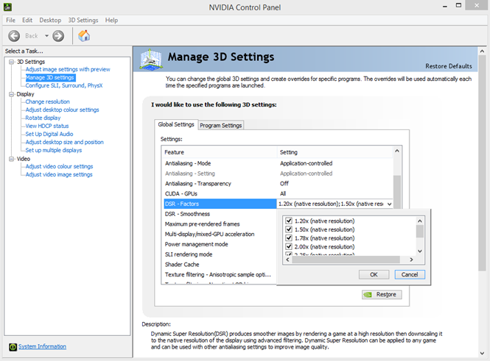Screen dimensions: 490x361
Task: Confirm DSR factors with OK button
Action: point(374,275)
